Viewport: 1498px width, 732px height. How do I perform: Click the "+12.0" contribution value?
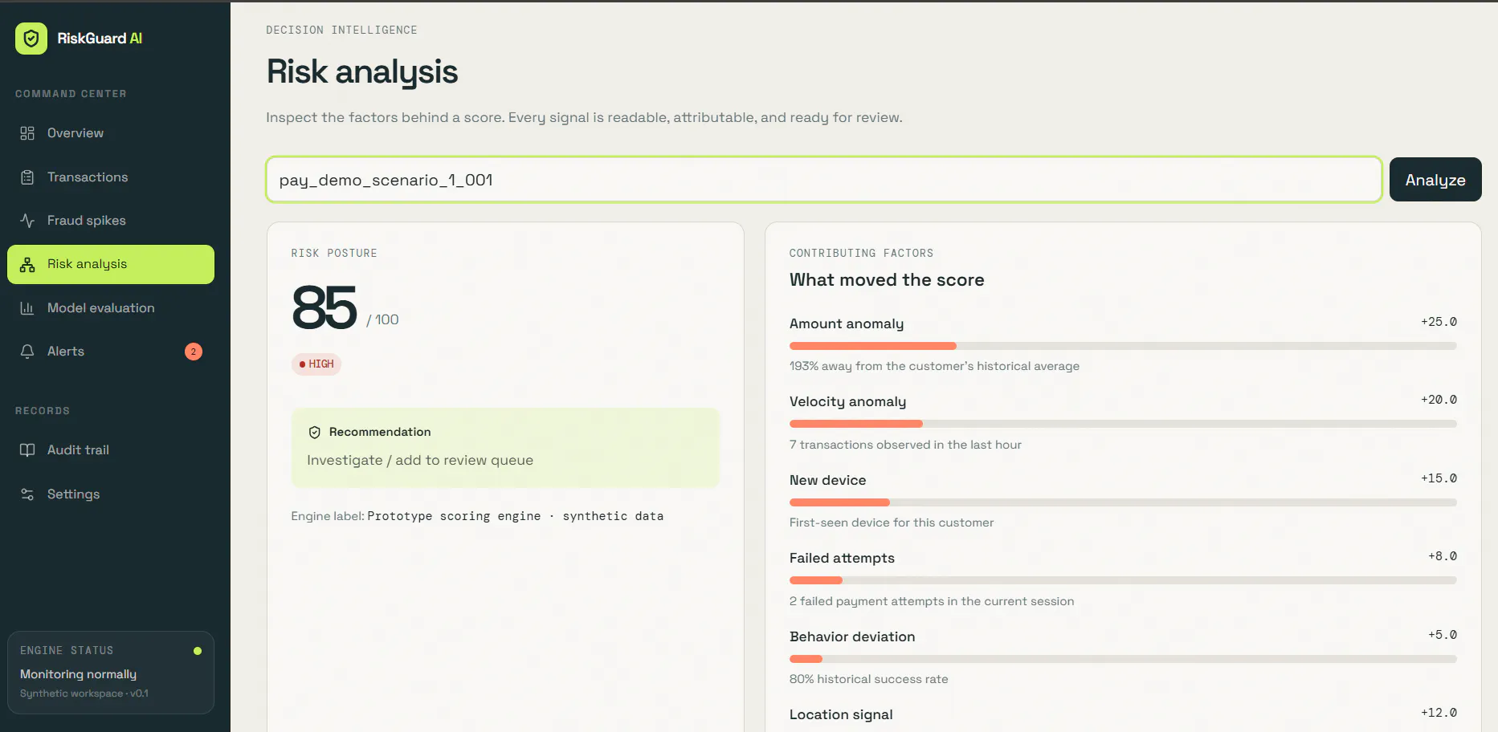point(1439,713)
